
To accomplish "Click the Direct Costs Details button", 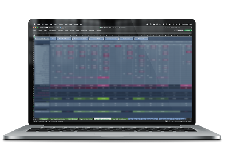I will pyautogui.click(x=64, y=39).
